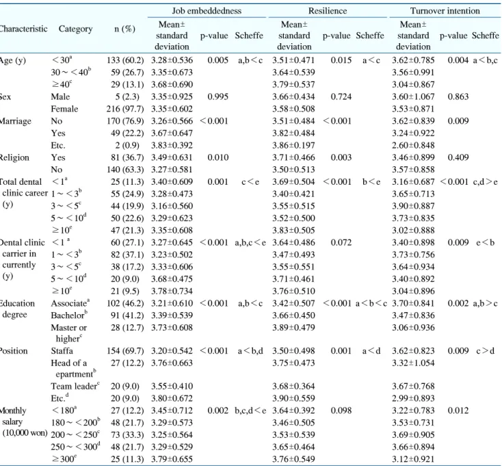This screenshot has height=466, width=502.
Task: Click the Scheffe result 'e<b'
Action: point(486,243)
